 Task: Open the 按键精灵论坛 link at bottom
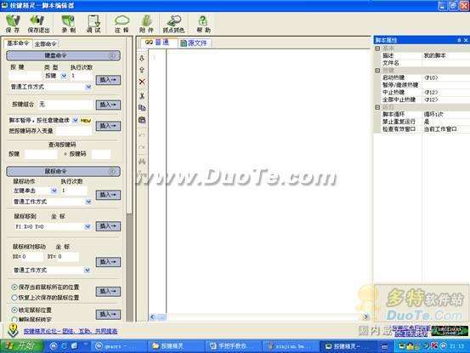coord(71,331)
